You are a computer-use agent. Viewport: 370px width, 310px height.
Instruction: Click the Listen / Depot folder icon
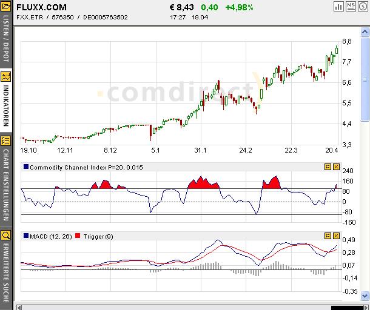[5, 7]
